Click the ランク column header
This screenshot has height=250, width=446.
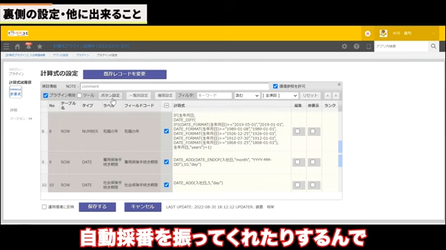(x=330, y=106)
